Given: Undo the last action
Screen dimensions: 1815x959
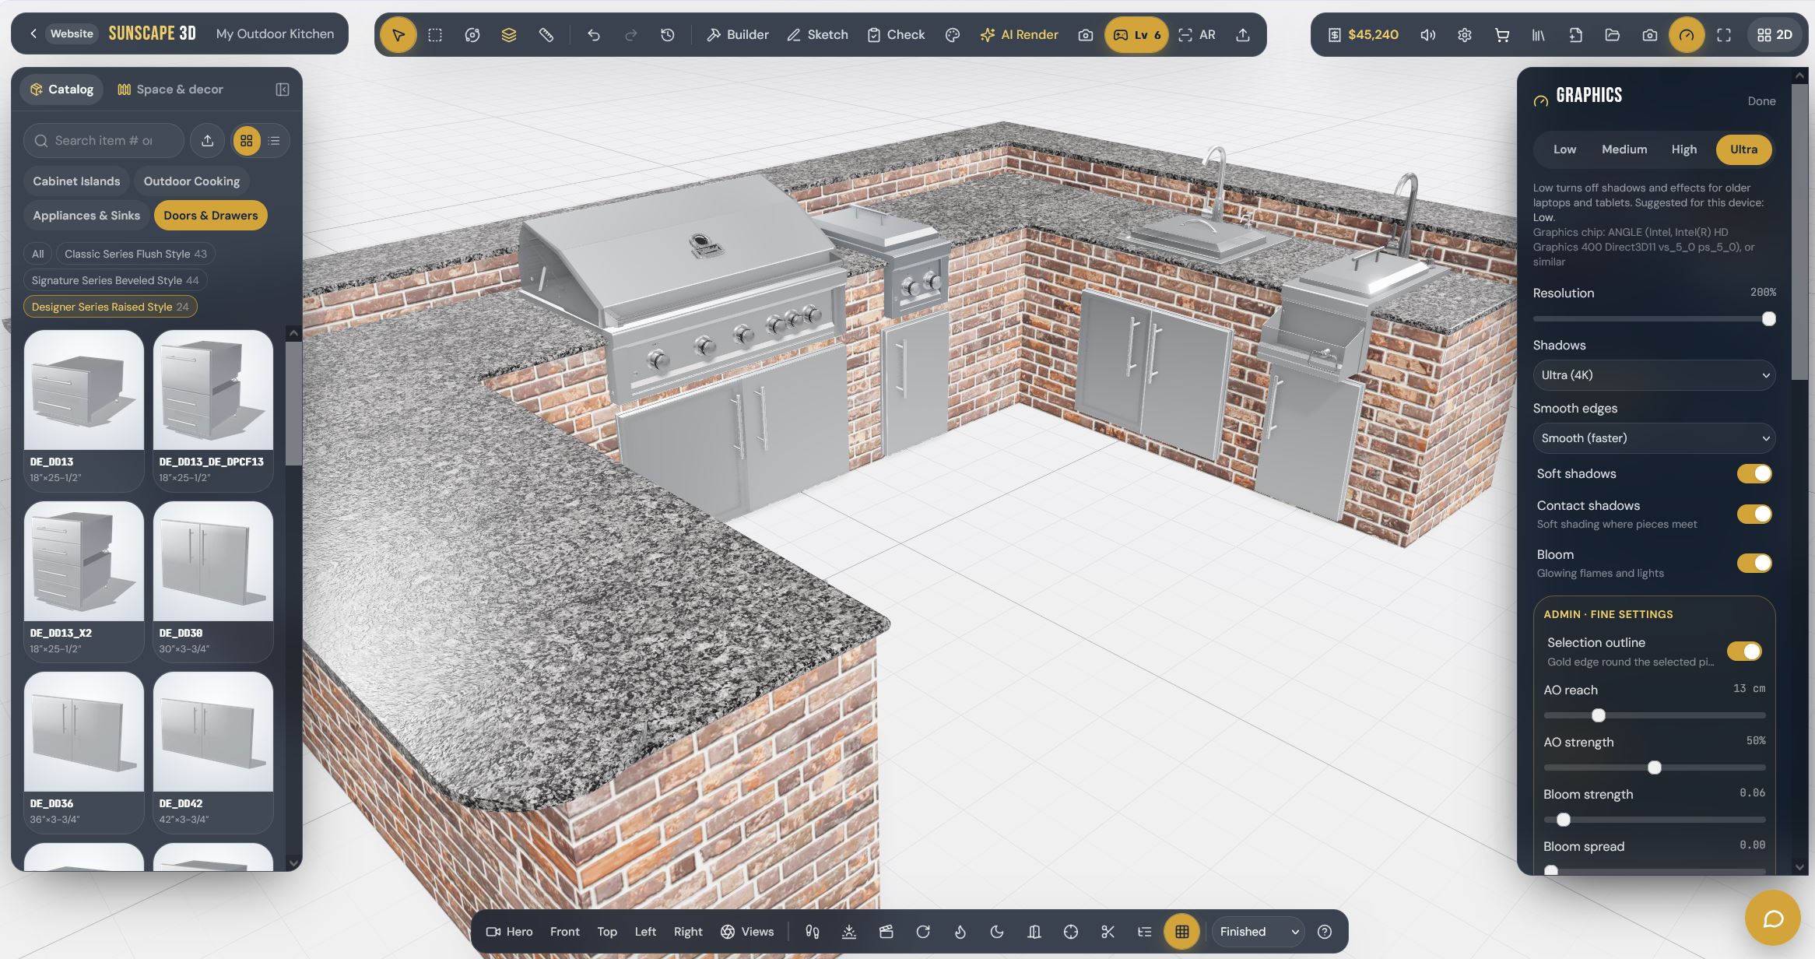Looking at the screenshot, I should click(x=594, y=35).
